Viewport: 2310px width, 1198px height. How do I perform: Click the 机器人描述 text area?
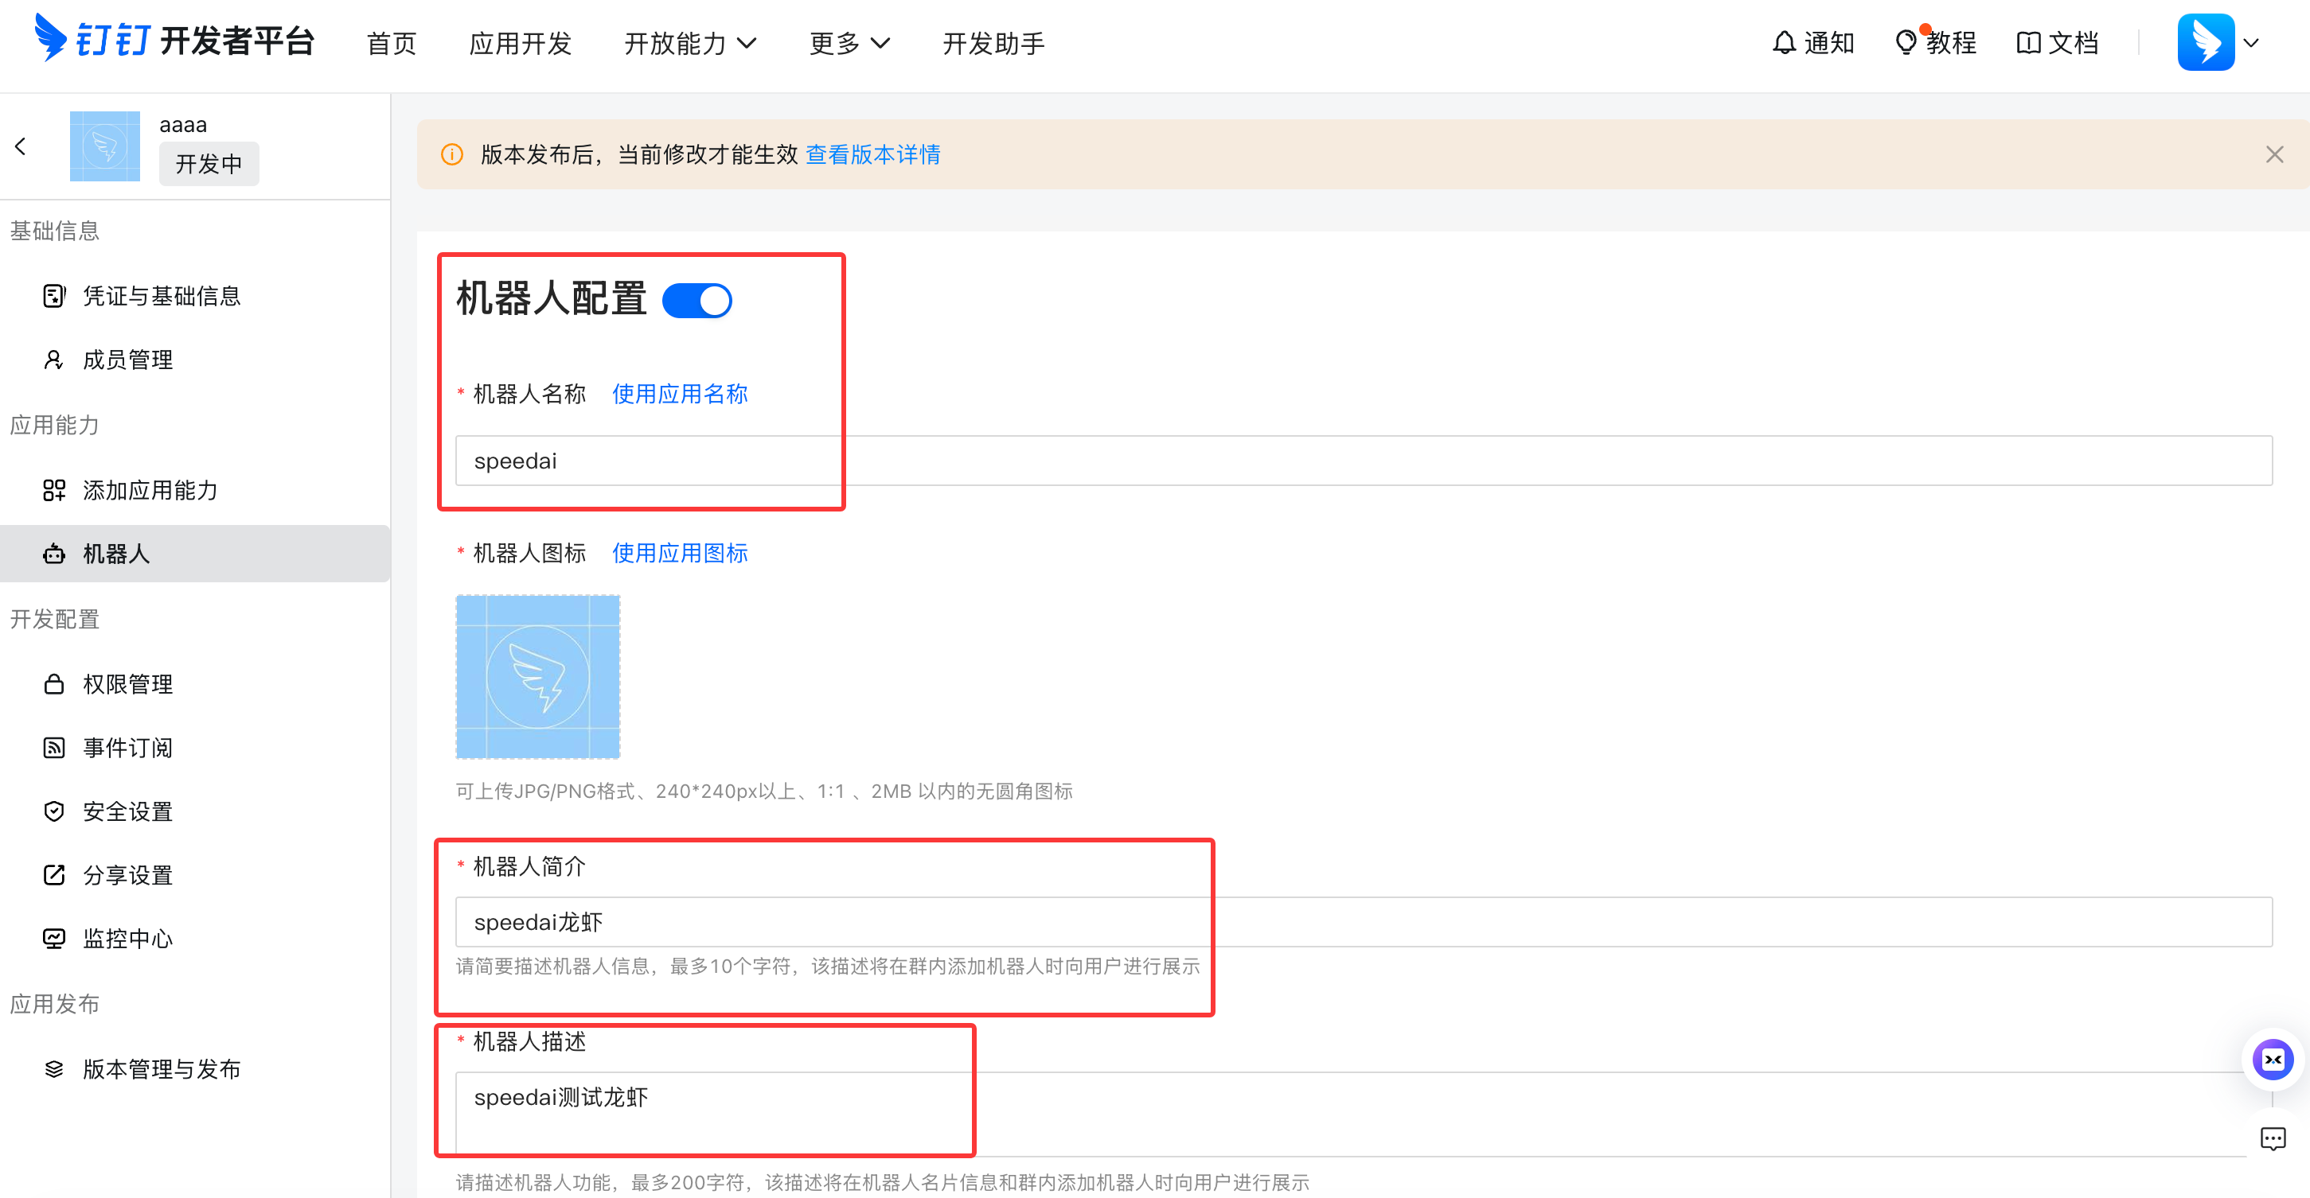point(1363,1114)
